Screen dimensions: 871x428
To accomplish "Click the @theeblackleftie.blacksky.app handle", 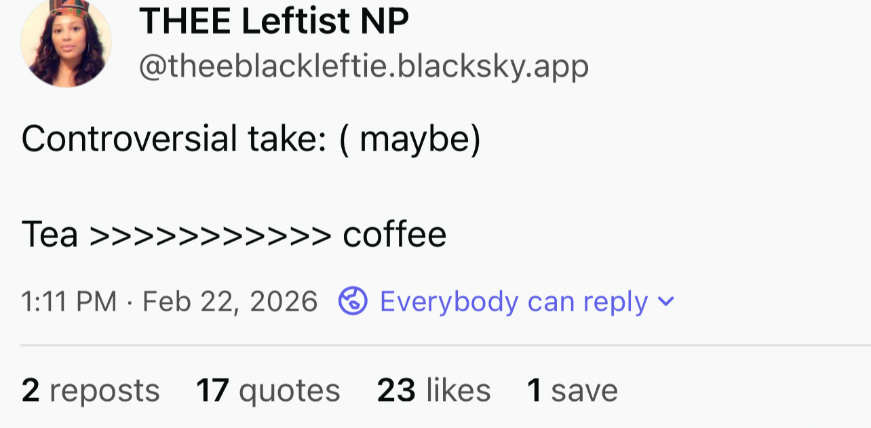I will tap(364, 66).
